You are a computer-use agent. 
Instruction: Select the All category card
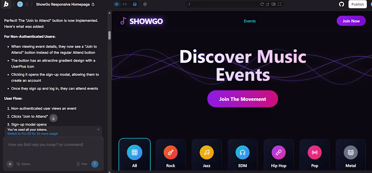(135, 154)
